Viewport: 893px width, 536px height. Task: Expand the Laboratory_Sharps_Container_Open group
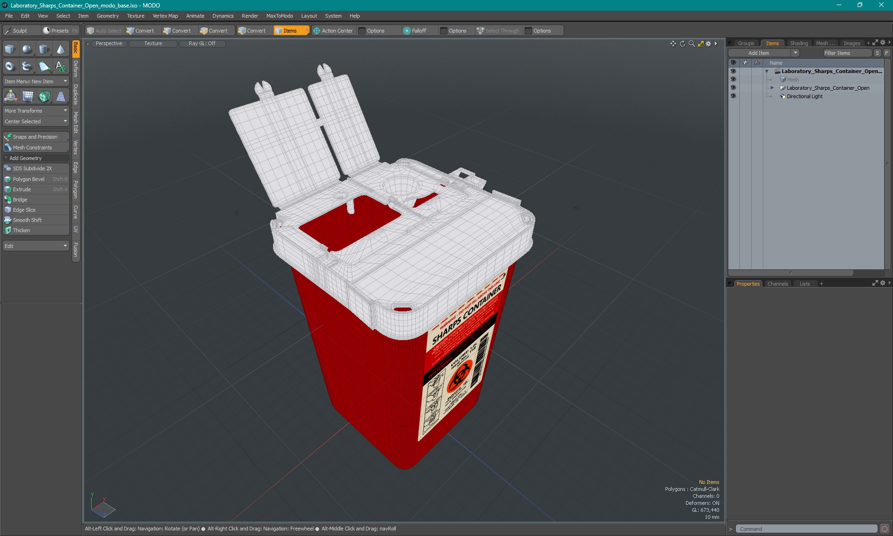point(772,87)
